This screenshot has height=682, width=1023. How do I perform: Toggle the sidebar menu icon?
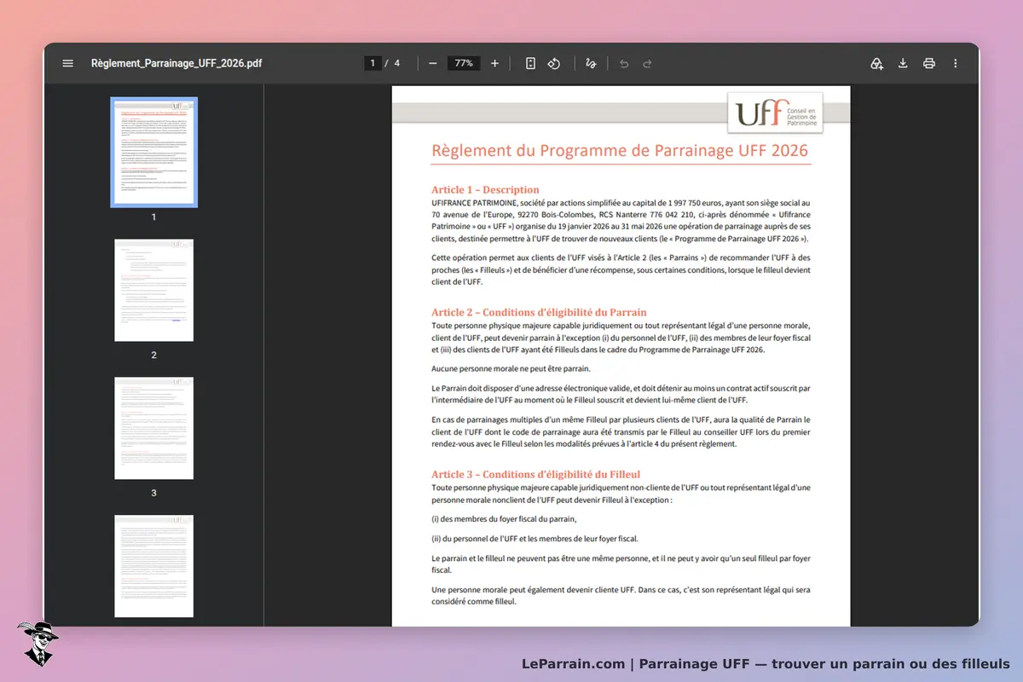pyautogui.click(x=68, y=63)
